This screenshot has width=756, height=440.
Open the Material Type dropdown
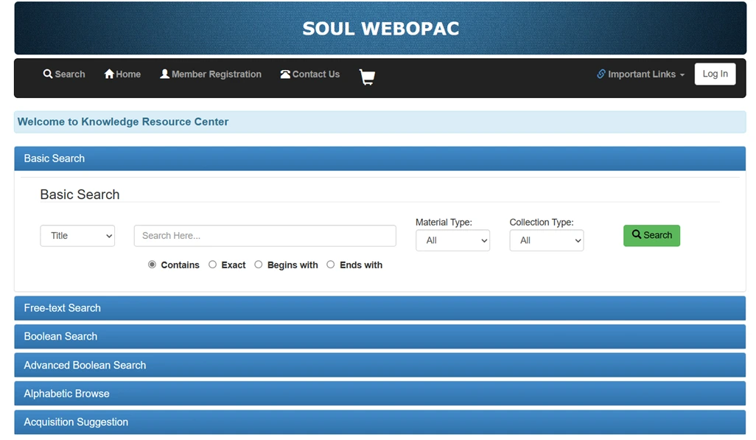(452, 240)
